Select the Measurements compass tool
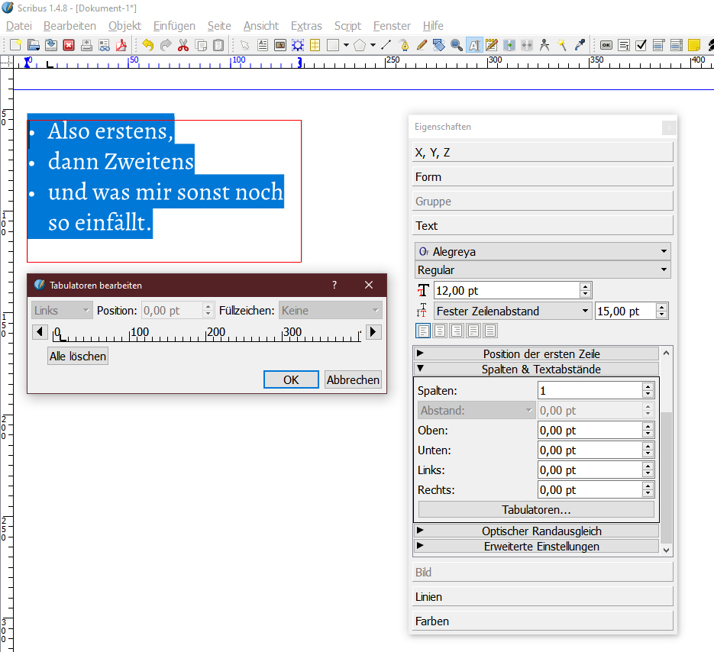This screenshot has width=714, height=652. [544, 45]
